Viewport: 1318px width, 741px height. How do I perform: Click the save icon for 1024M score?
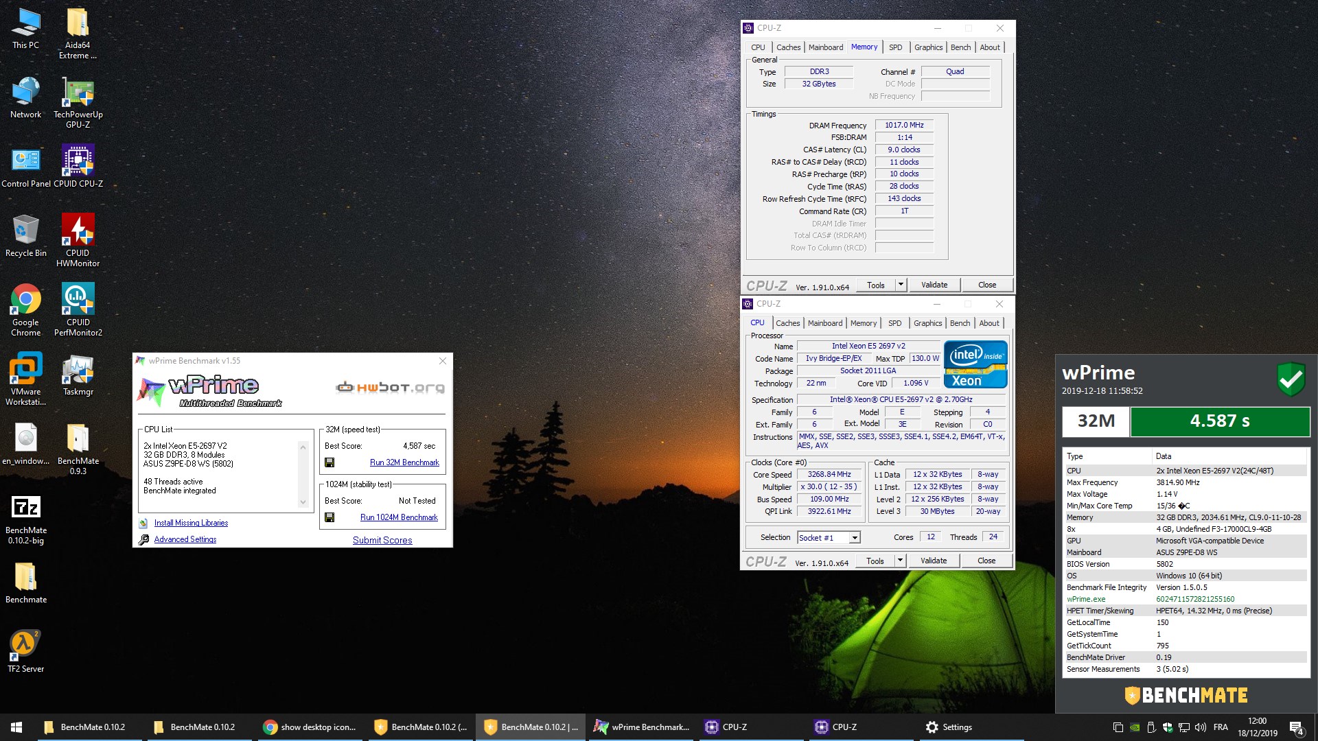pos(329,517)
